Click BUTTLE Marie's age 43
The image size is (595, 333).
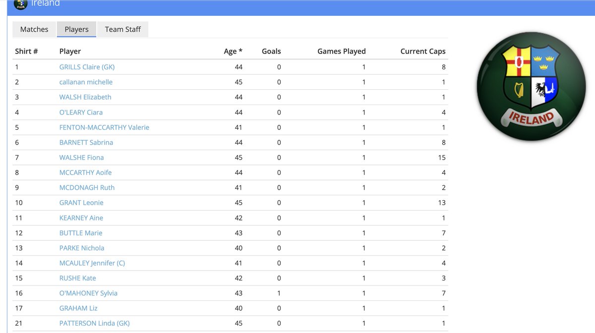coord(238,233)
